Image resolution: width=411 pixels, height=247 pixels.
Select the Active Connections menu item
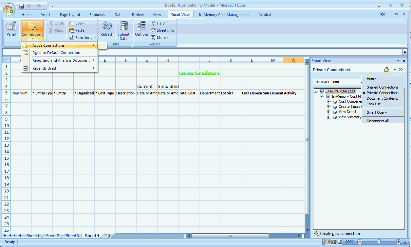click(59, 45)
